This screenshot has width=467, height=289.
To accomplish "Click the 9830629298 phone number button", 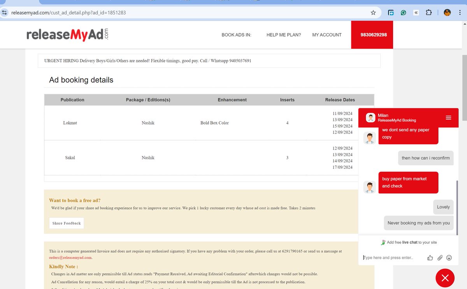I will [x=372, y=35].
